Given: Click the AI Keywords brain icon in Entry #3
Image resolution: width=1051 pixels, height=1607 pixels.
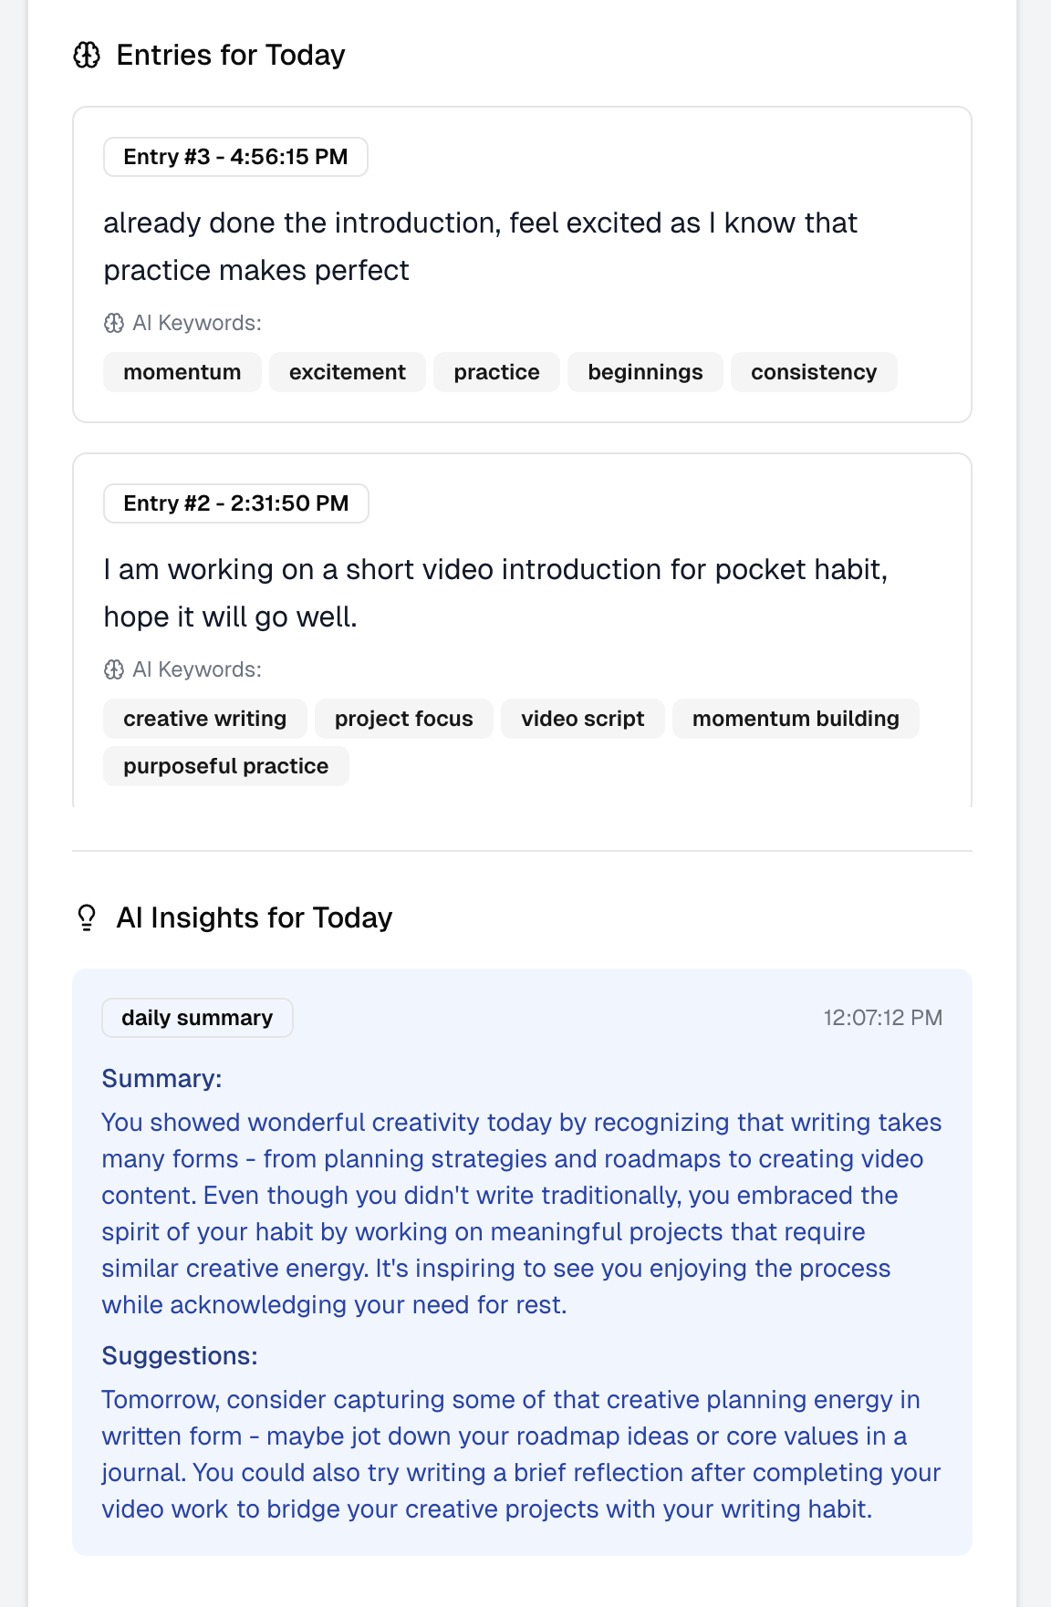Looking at the screenshot, I should [114, 323].
